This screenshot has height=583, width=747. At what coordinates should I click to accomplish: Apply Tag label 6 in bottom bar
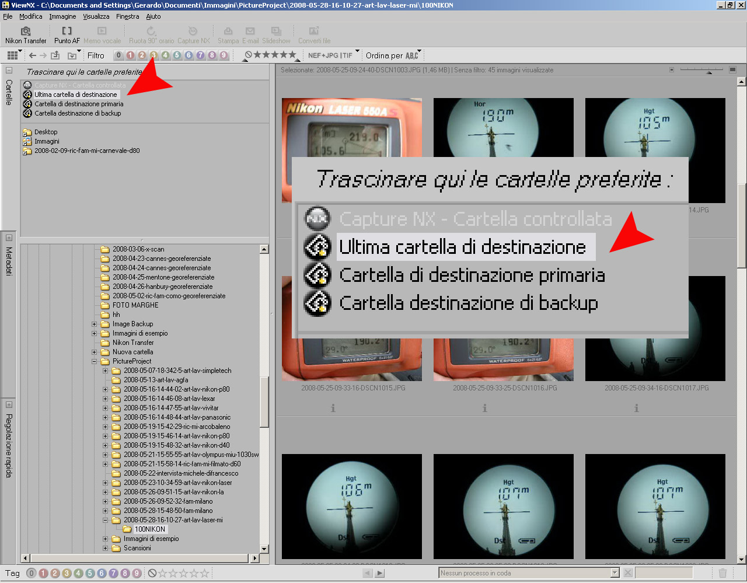click(102, 573)
